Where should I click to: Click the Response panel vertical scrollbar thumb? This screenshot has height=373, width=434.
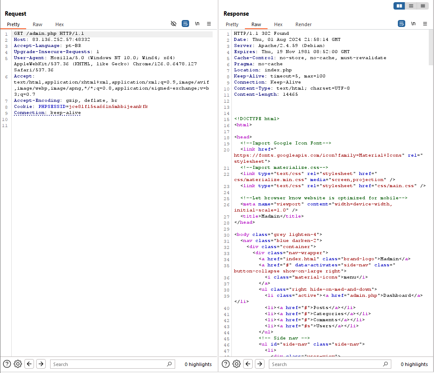point(431,47)
